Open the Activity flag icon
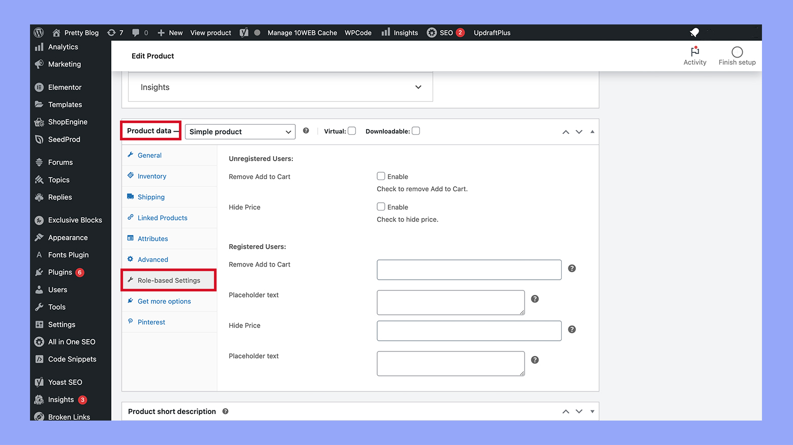The height and width of the screenshot is (445, 793). click(694, 52)
